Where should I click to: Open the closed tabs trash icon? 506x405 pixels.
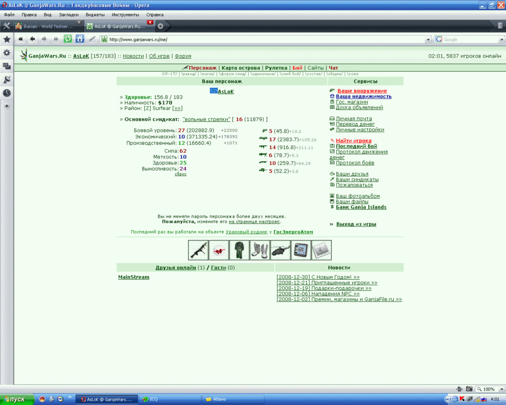pyautogui.click(x=500, y=26)
